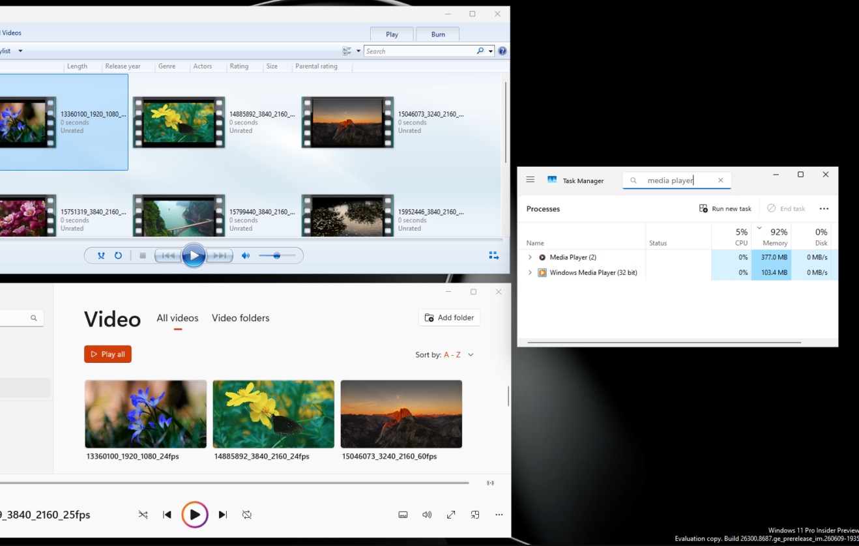Click Previous button in new Media Player
Screen dimensions: 859x546
pos(167,515)
